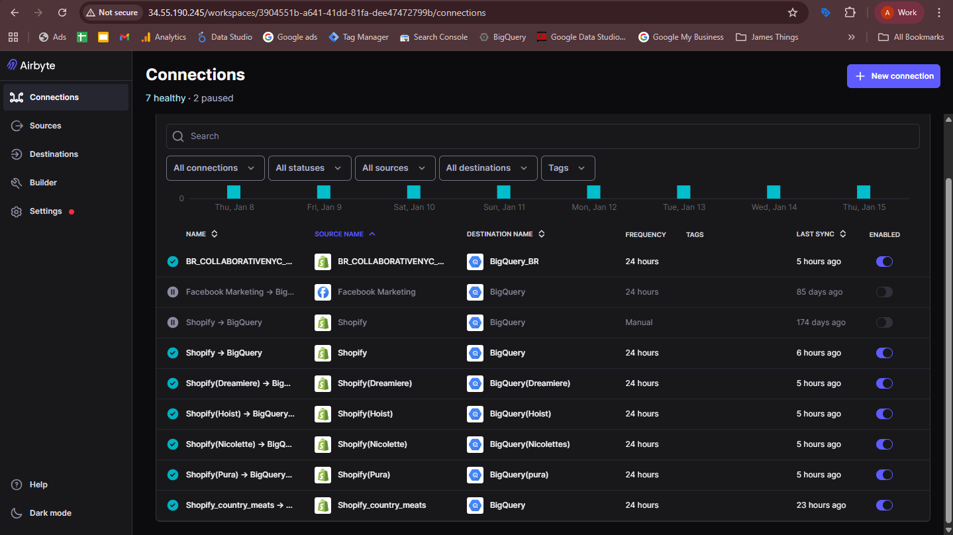953x535 pixels.
Task: Select Connections in the sidebar
Action: 66,97
